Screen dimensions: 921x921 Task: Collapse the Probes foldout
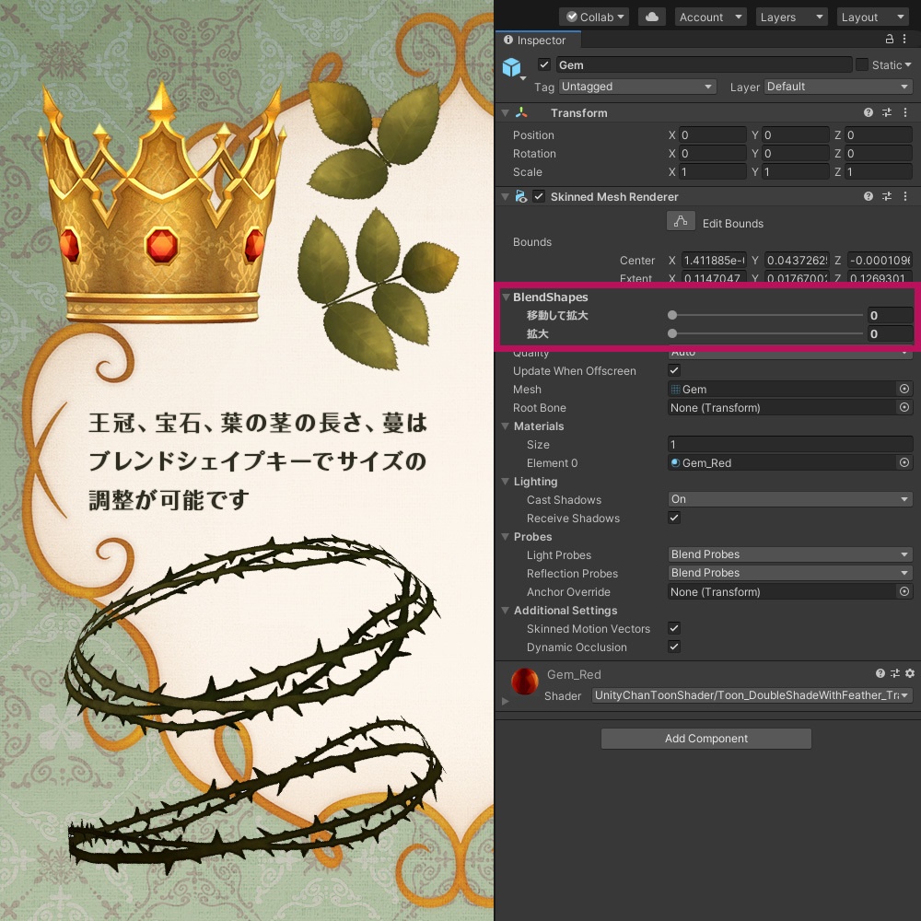505,536
